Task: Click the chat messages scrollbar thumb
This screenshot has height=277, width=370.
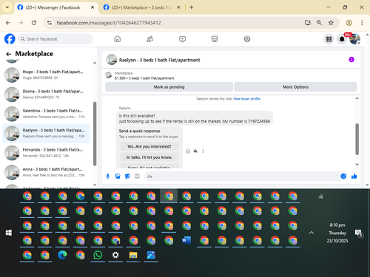Action: pos(357,139)
